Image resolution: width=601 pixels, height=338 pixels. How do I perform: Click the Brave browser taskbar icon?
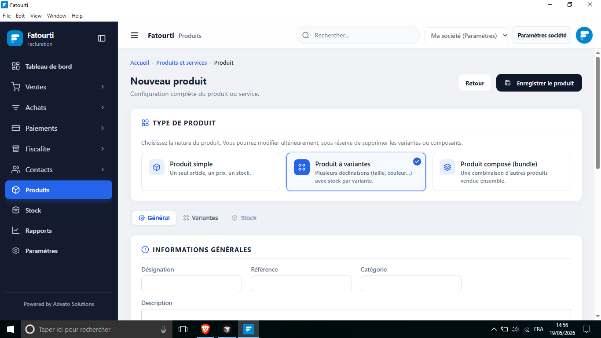pos(205,329)
